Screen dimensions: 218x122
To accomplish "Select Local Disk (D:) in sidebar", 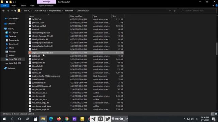I will click(x=15, y=63).
